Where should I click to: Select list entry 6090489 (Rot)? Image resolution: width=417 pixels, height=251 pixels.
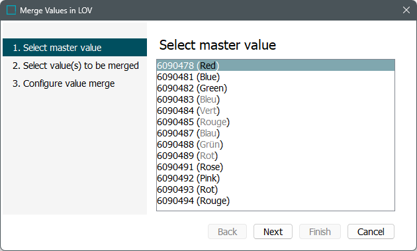[275, 156]
